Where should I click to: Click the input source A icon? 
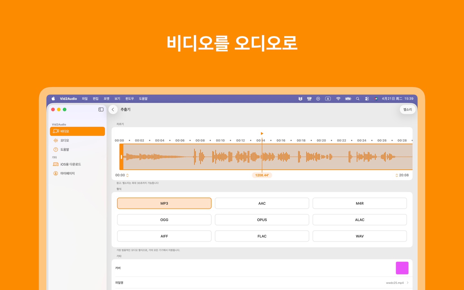(328, 99)
